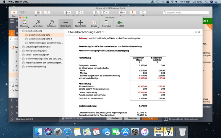
Task: Open the Safari icon in the Dock
Action: coord(67,132)
